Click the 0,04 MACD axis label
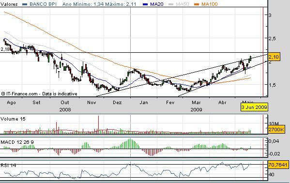This screenshot has width=290, height=183. tap(274, 141)
